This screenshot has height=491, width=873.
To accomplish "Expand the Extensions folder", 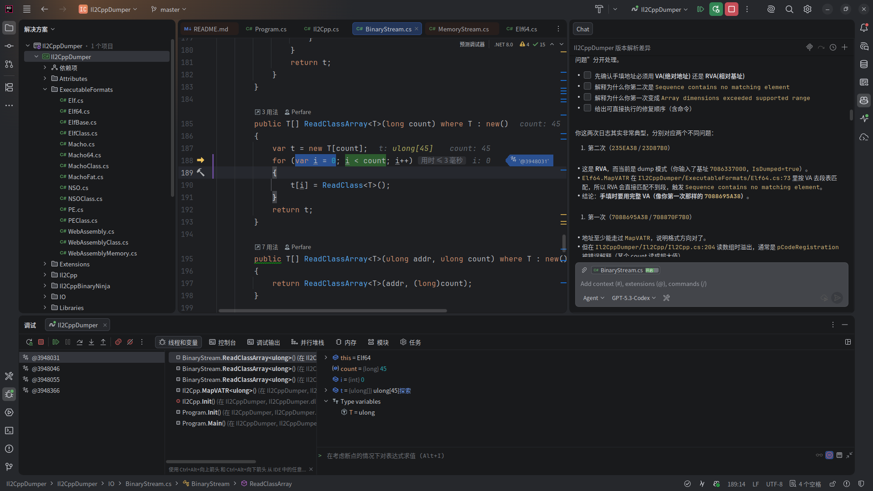I will [x=45, y=264].
